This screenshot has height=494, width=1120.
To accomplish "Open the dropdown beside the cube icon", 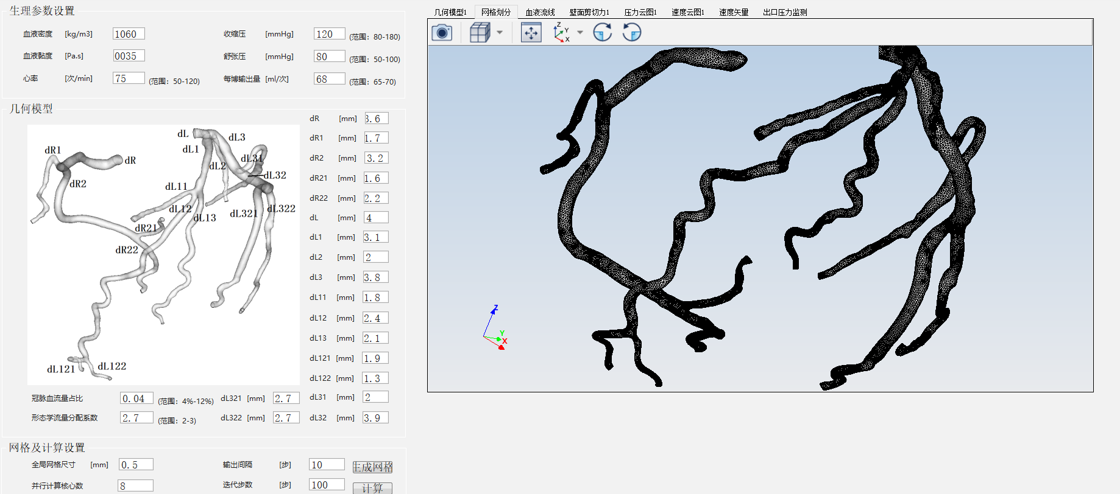I will (500, 32).
